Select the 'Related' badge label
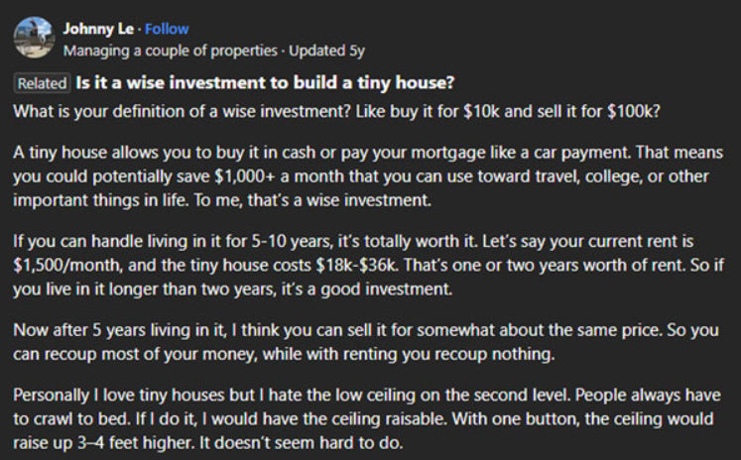This screenshot has width=741, height=460. click(x=42, y=83)
